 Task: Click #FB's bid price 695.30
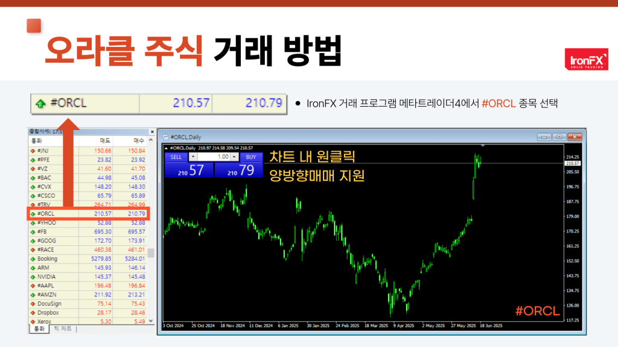click(103, 232)
